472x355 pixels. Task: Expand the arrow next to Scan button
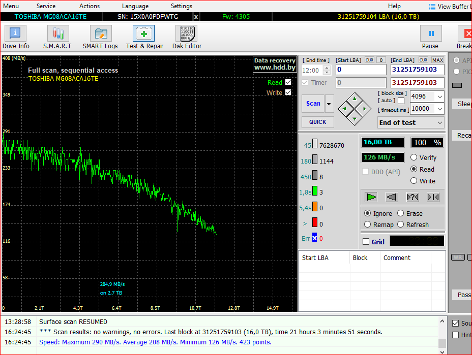tap(330, 104)
